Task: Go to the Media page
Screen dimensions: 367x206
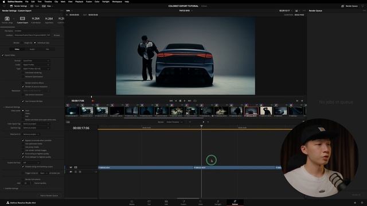Action: (x=132, y=203)
